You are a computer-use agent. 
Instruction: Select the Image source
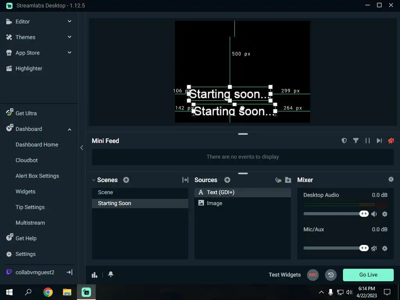click(243, 203)
